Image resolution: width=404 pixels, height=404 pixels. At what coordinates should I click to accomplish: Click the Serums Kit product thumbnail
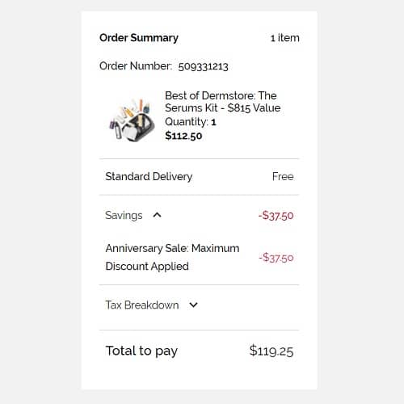tap(132, 120)
